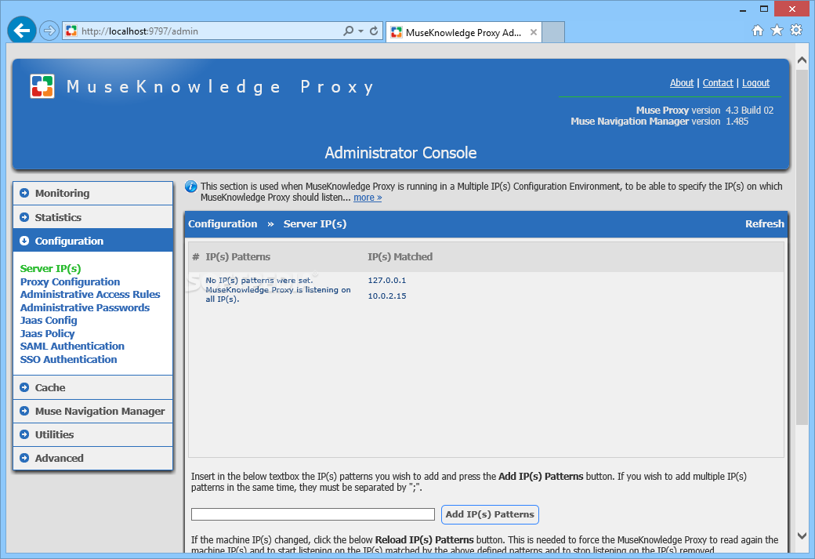815x559 pixels.
Task: Focus the IP(s) patterns text box
Action: click(313, 514)
